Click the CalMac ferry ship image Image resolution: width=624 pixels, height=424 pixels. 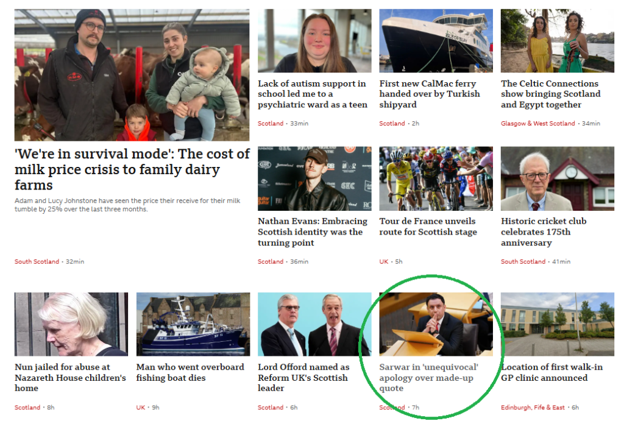436,41
